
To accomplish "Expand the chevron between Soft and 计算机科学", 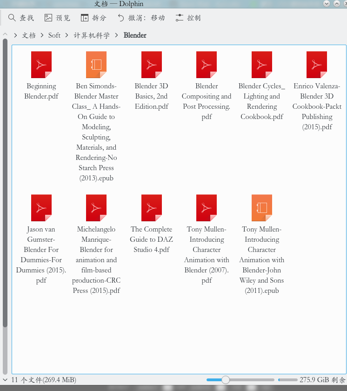I will click(67, 35).
